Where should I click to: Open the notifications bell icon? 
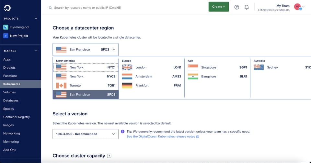click(247, 7)
